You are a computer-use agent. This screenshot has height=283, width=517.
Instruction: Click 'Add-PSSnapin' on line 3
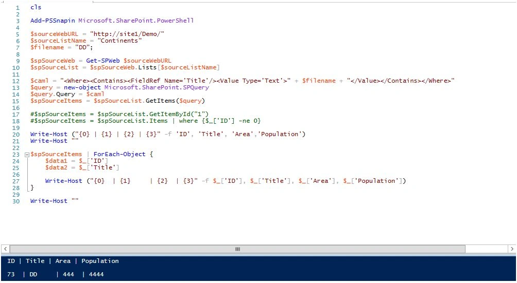(x=53, y=21)
